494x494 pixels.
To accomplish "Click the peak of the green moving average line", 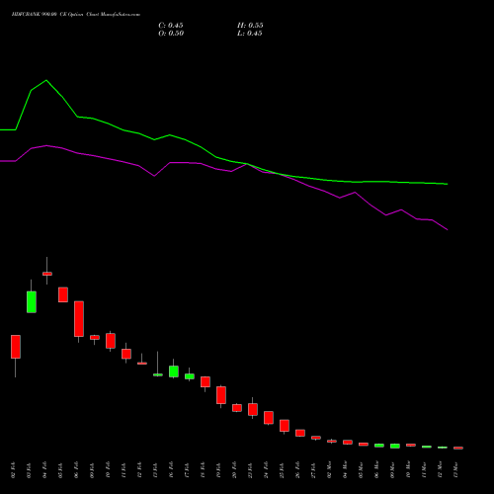I will (x=46, y=80).
